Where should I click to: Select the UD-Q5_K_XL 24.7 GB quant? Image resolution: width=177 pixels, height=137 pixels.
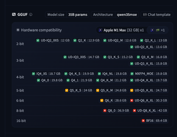[148, 90]
